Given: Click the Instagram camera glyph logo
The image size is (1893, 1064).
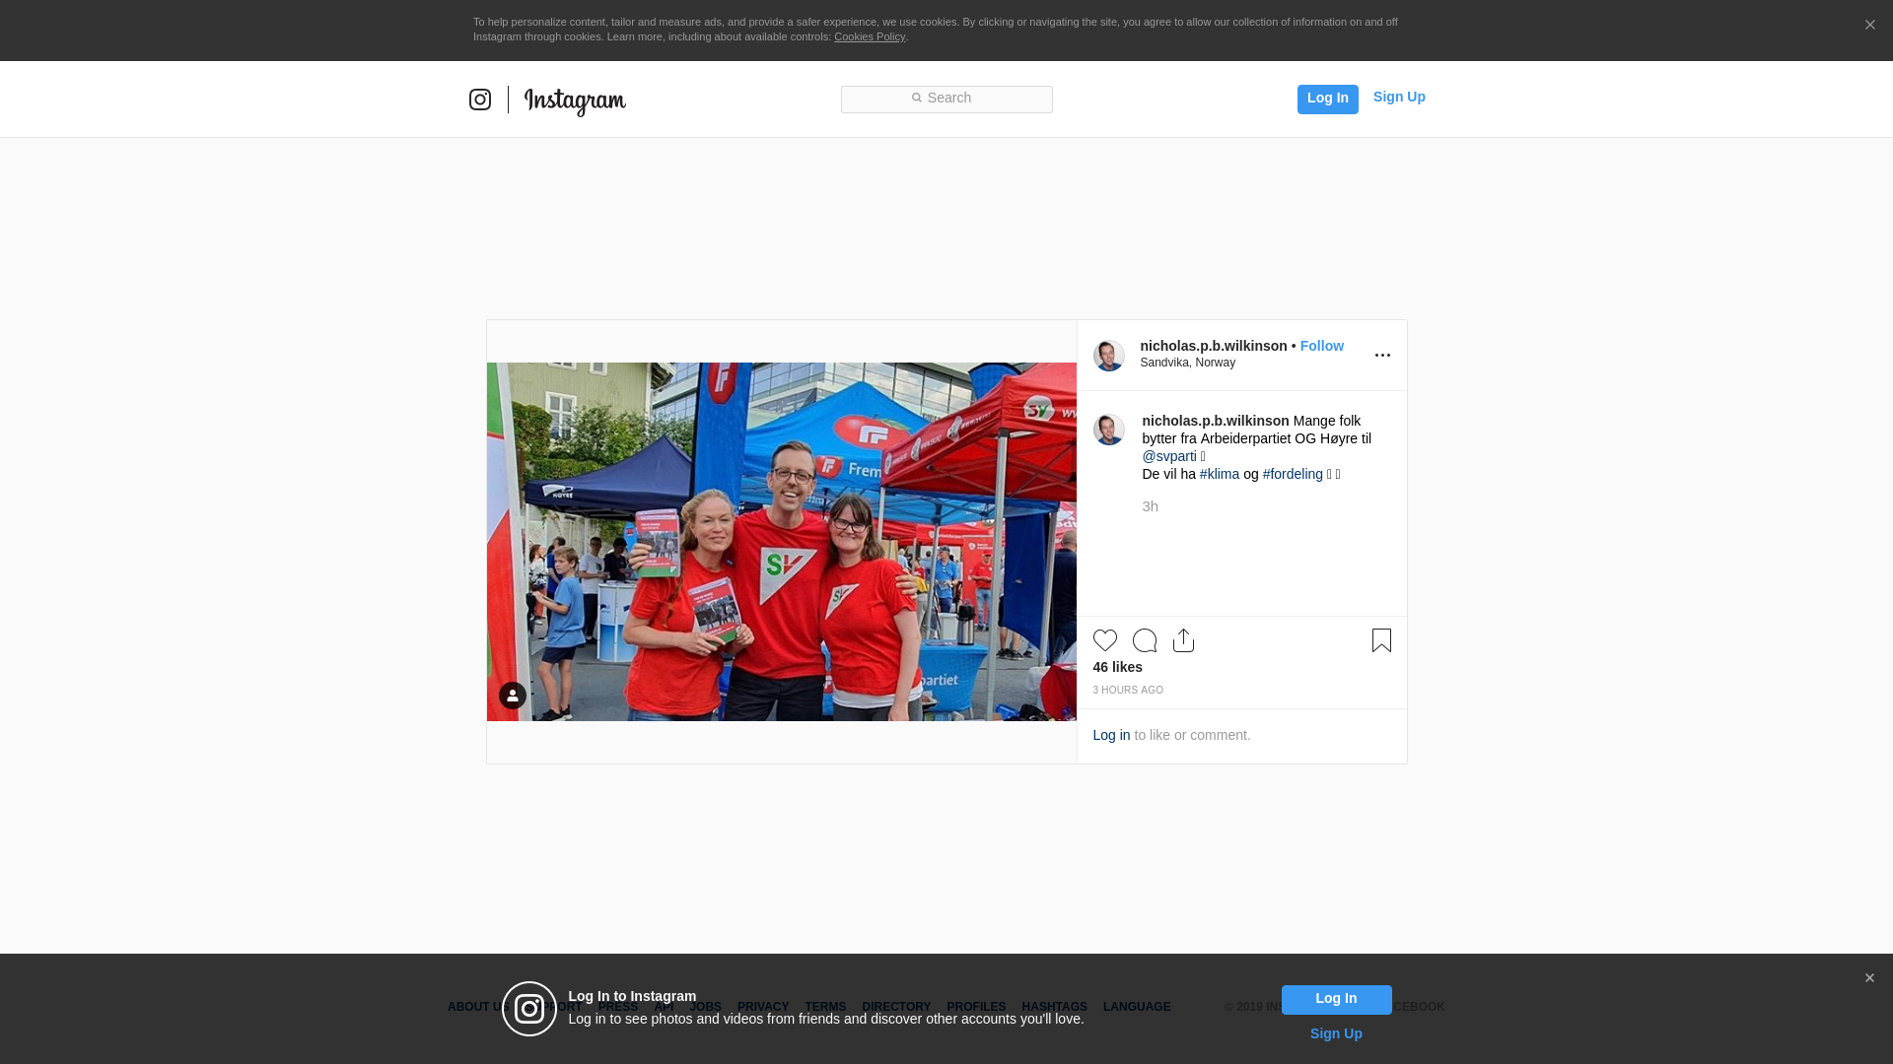Looking at the screenshot, I should 480,100.
